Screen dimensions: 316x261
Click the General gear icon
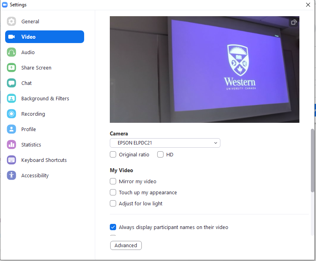click(x=11, y=21)
